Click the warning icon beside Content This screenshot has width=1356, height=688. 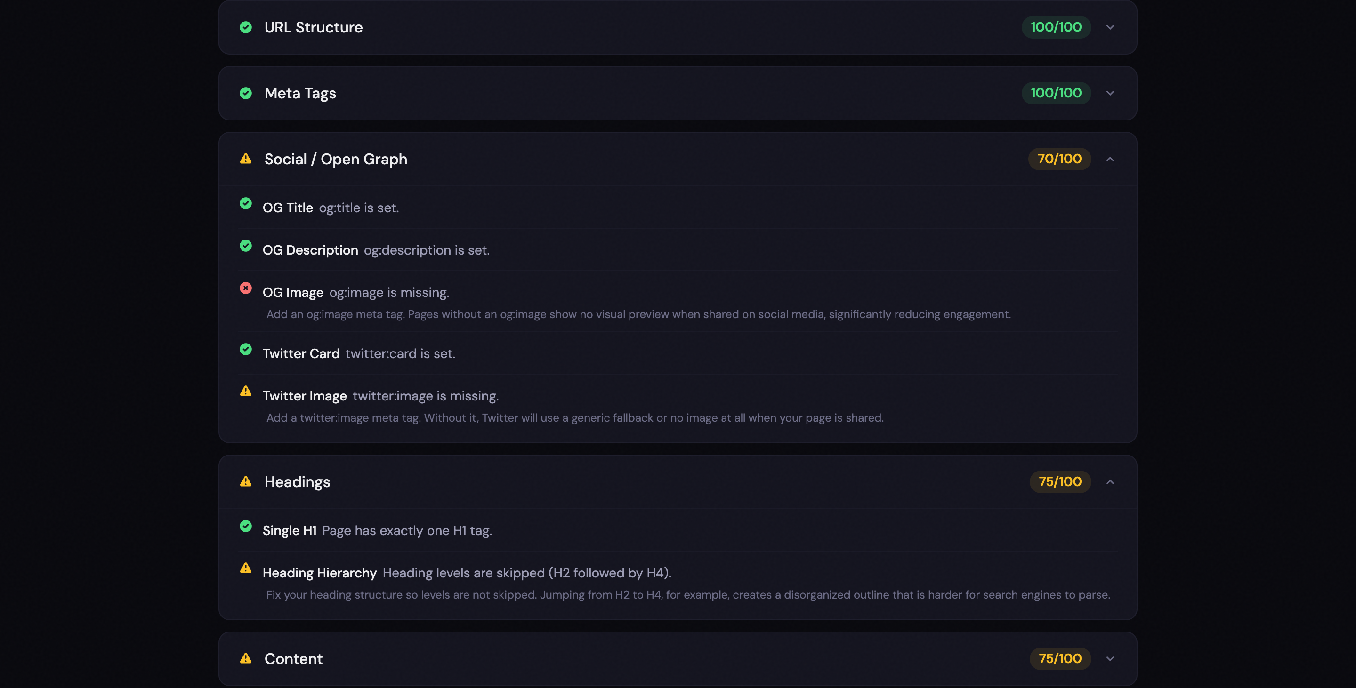[x=246, y=658]
